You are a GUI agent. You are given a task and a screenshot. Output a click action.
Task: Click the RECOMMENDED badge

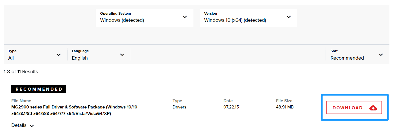click(39, 89)
